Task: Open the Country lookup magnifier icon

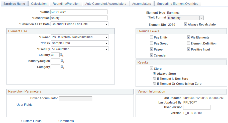Action: pyautogui.click(x=62, y=55)
